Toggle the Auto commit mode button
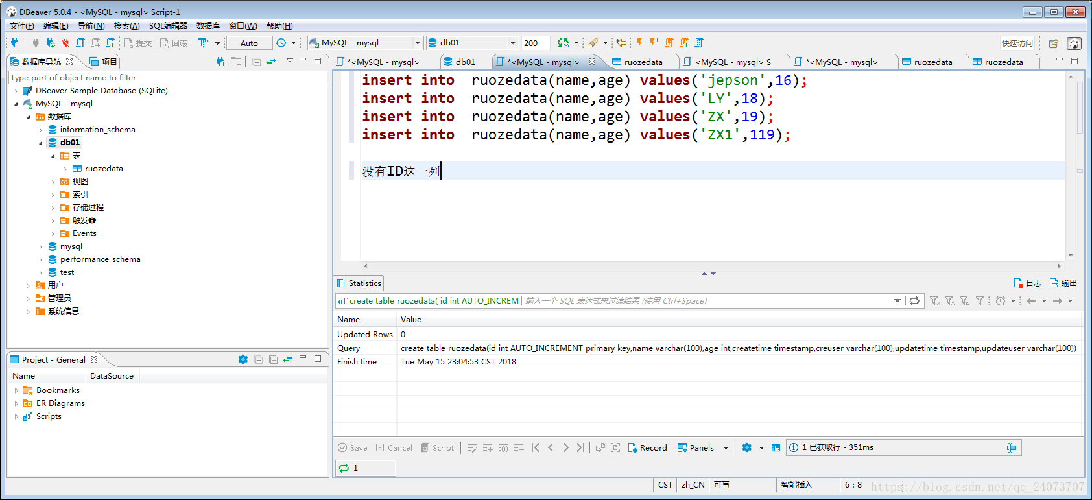1092x500 pixels. [x=250, y=43]
